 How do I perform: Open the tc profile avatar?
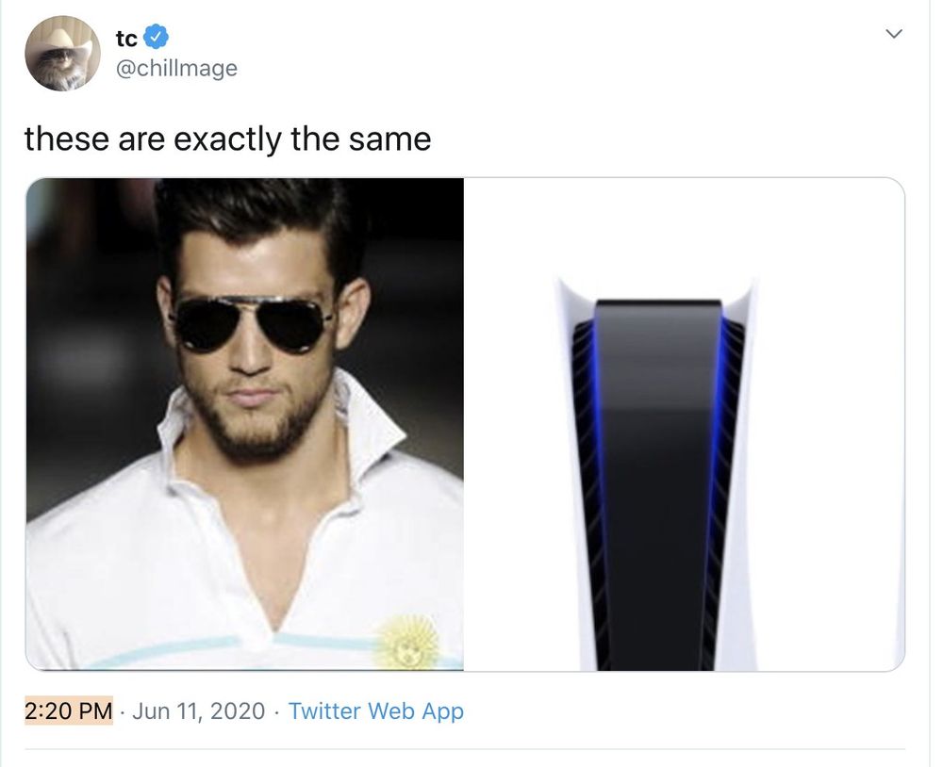coord(62,54)
